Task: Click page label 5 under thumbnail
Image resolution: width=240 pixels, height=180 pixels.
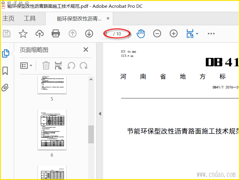Action: pyautogui.click(x=52, y=99)
